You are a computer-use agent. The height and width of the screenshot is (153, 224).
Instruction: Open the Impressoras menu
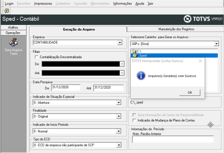(43, 3)
